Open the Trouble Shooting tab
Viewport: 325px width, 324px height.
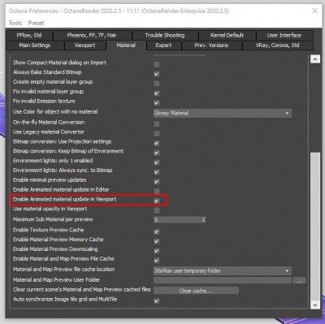[165, 35]
